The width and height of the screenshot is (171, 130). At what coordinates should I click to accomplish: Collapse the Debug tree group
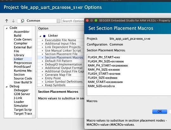(7, 87)
